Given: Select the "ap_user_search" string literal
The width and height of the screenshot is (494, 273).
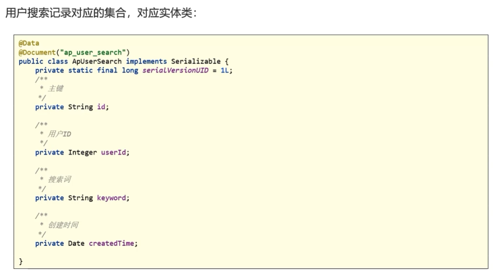Looking at the screenshot, I should tap(93, 52).
